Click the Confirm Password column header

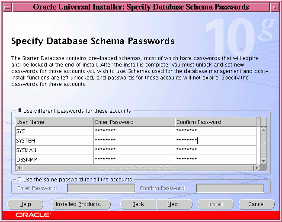pyautogui.click(x=215, y=122)
